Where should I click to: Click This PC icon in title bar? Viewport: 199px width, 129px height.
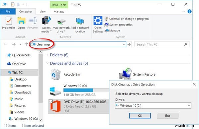click(4, 4)
